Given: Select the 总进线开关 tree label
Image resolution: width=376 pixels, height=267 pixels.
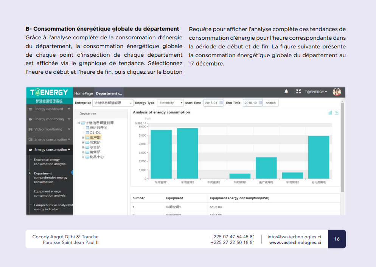Looking at the screenshot, I should (98, 128).
